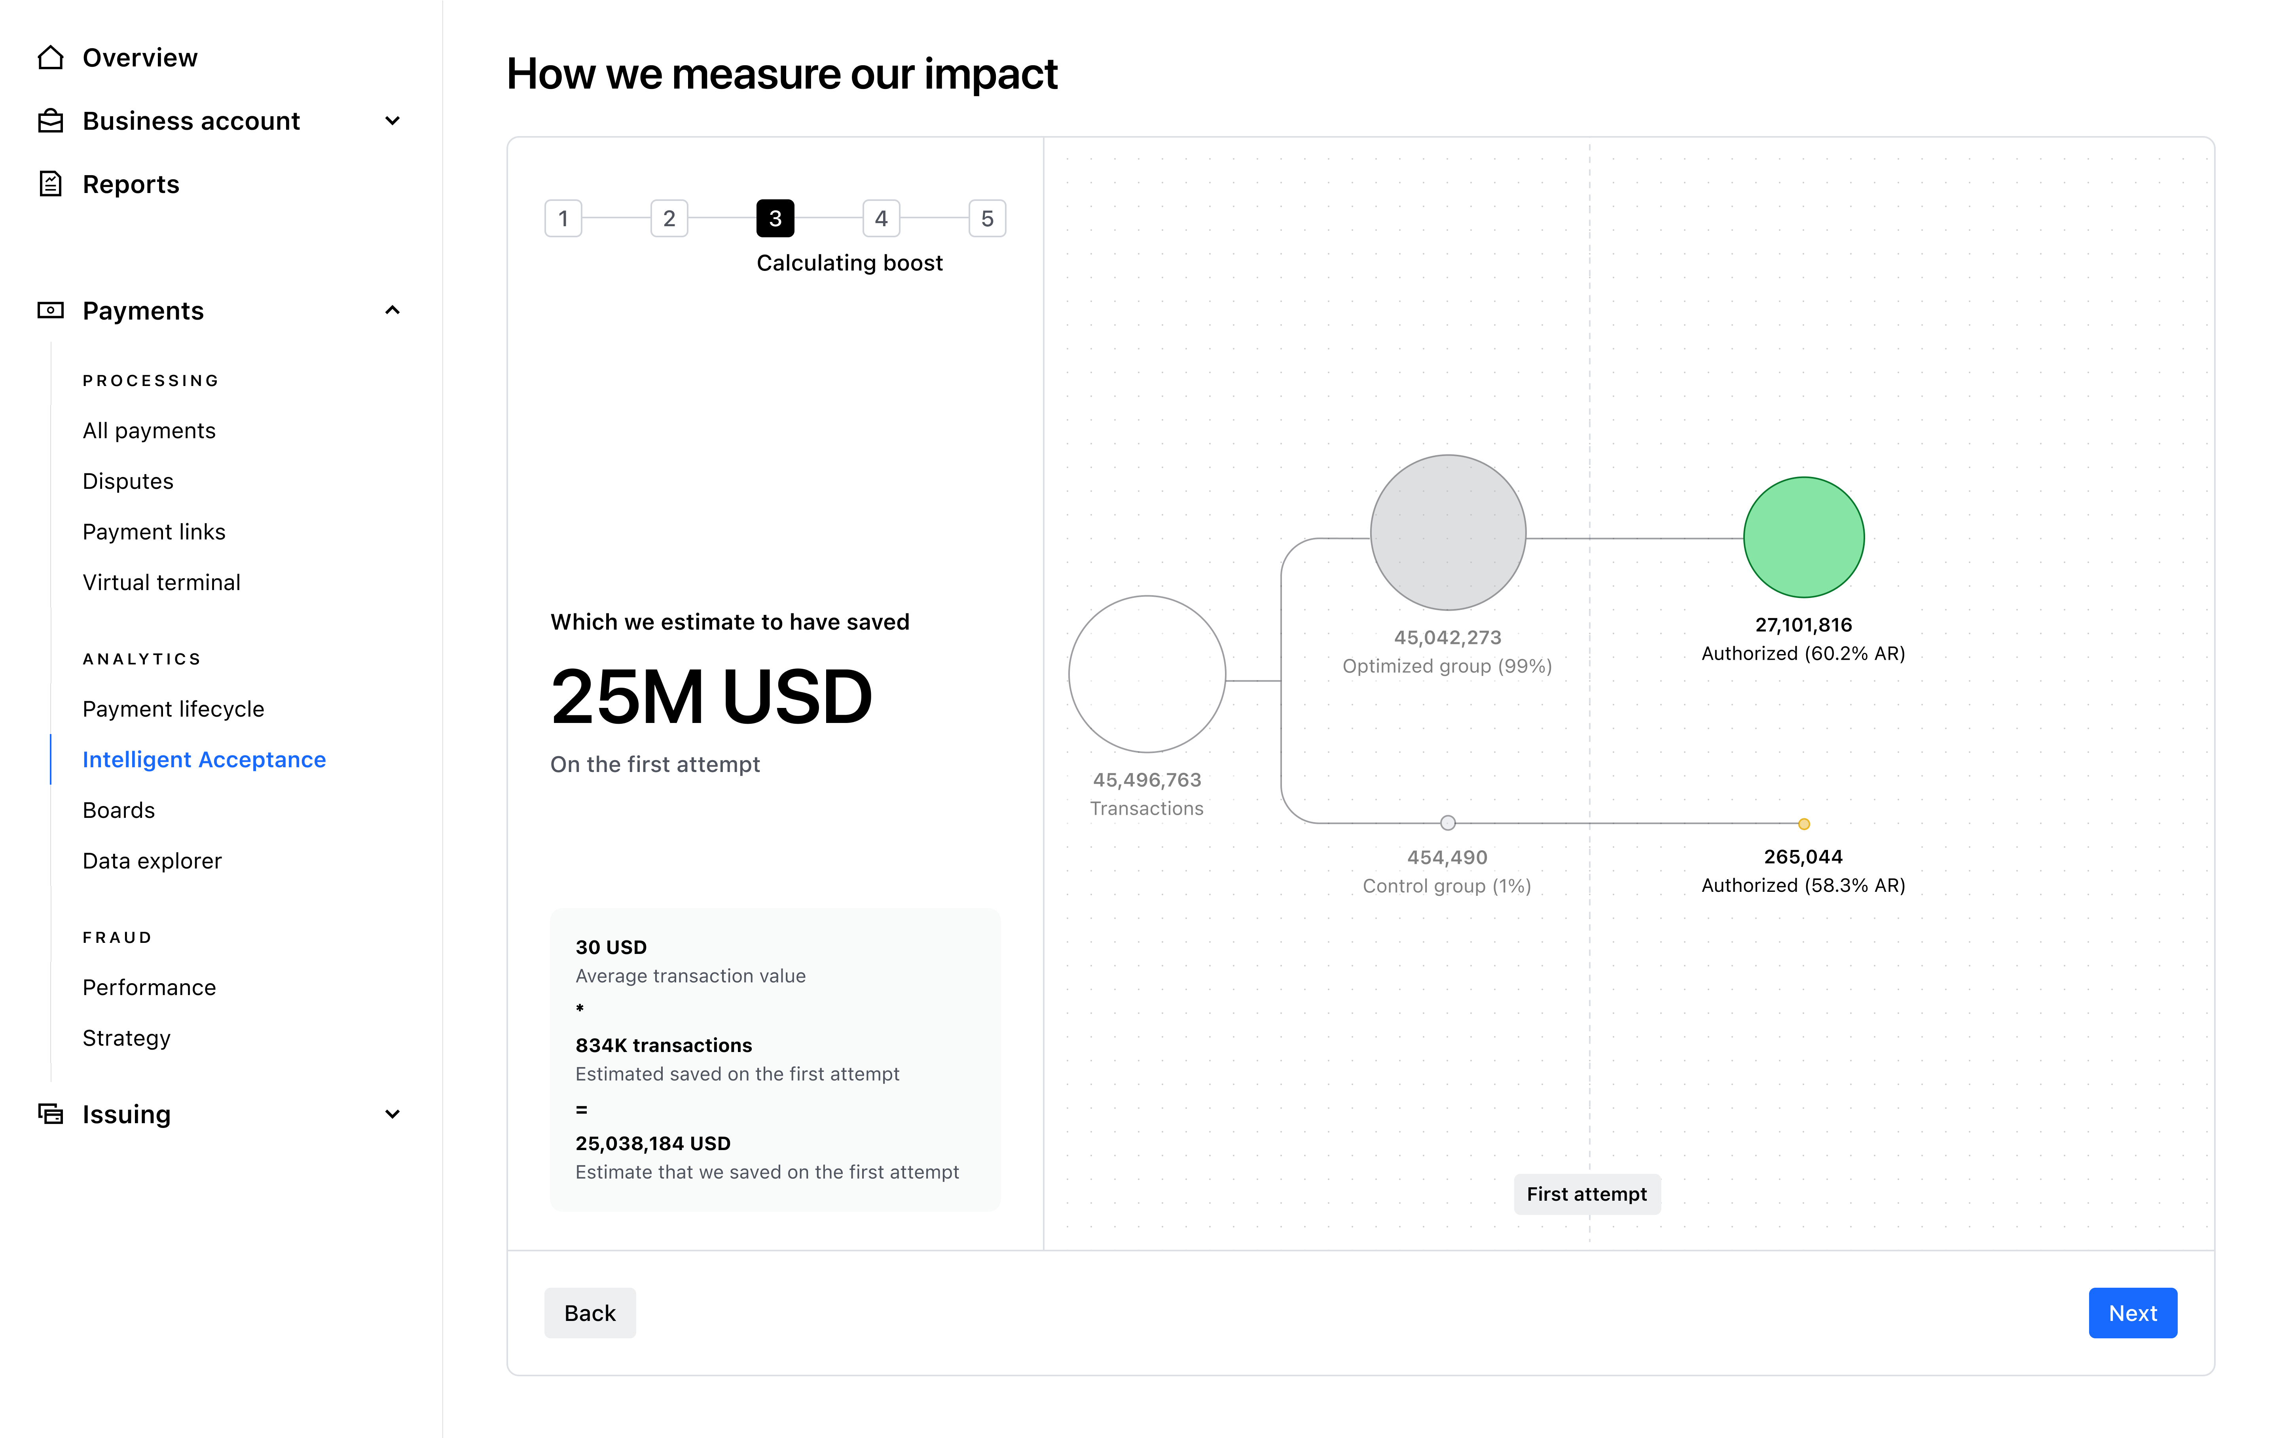Open Data explorer
Image resolution: width=2279 pixels, height=1438 pixels.
152,861
